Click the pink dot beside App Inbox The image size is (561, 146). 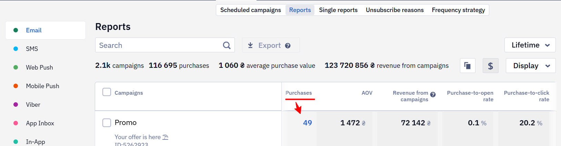(16, 123)
